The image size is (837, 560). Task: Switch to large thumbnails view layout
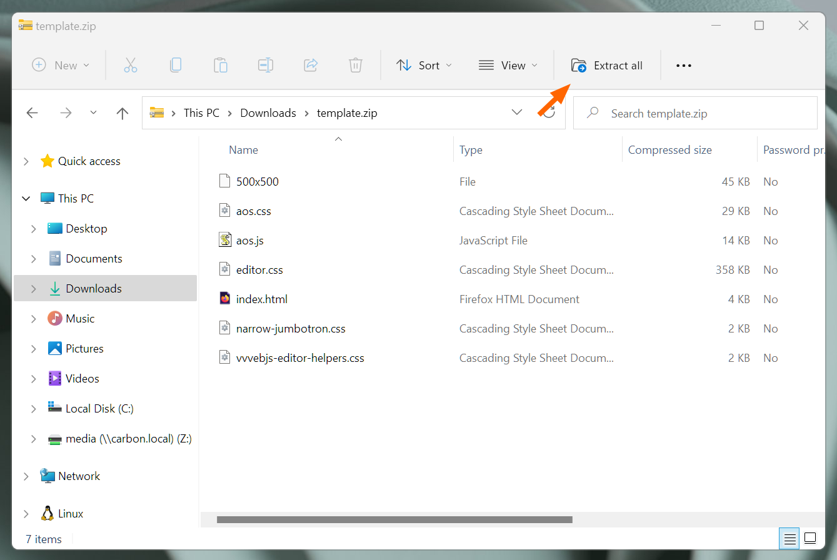click(x=810, y=538)
